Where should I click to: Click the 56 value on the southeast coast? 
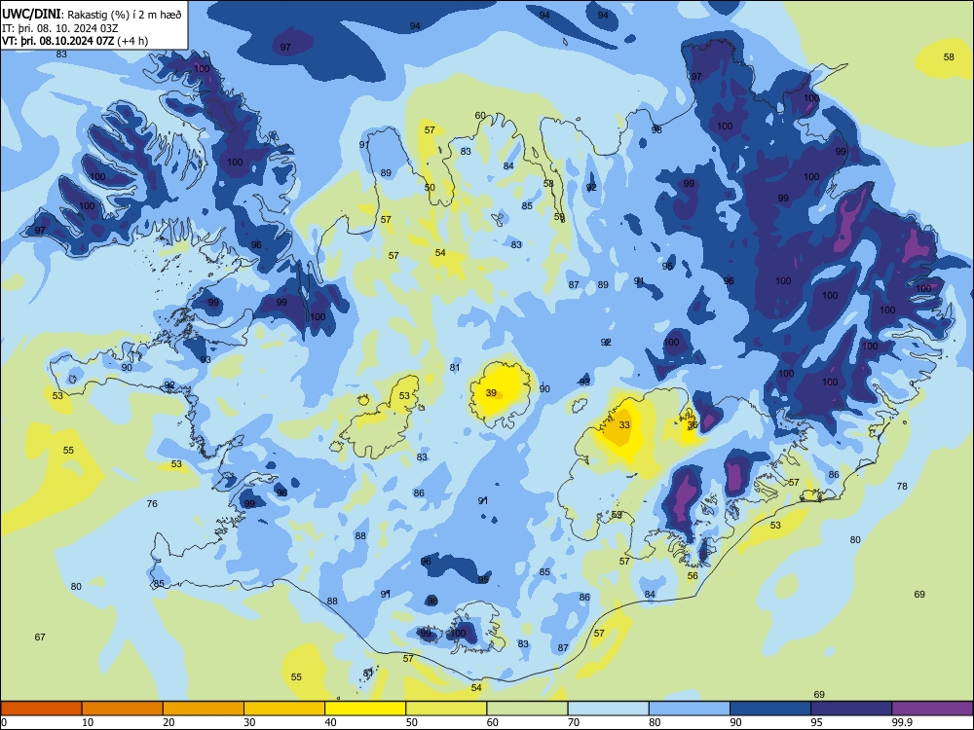(x=693, y=575)
